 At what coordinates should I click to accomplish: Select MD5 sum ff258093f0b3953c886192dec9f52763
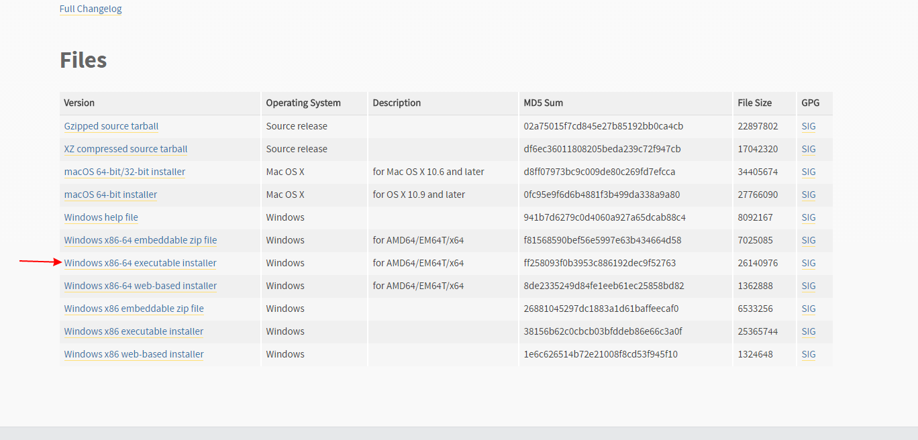coord(600,263)
